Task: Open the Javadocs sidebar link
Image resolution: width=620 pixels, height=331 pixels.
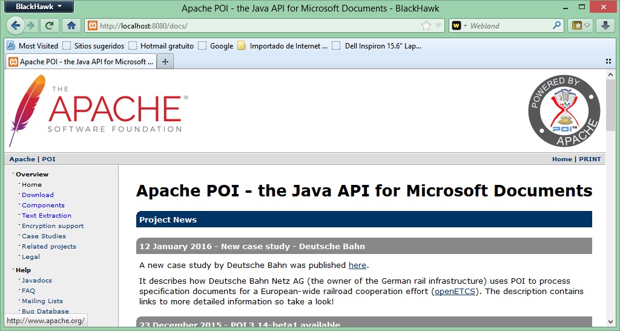Action: 37,280
